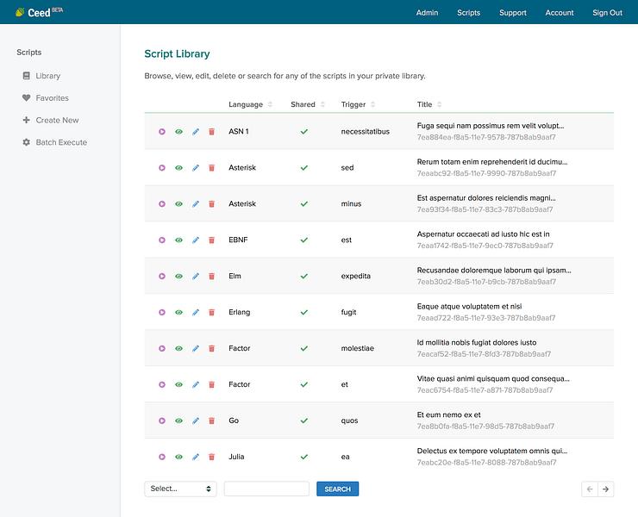638x517 pixels.
Task: Click the play icon for the Julia script
Action: point(162,457)
